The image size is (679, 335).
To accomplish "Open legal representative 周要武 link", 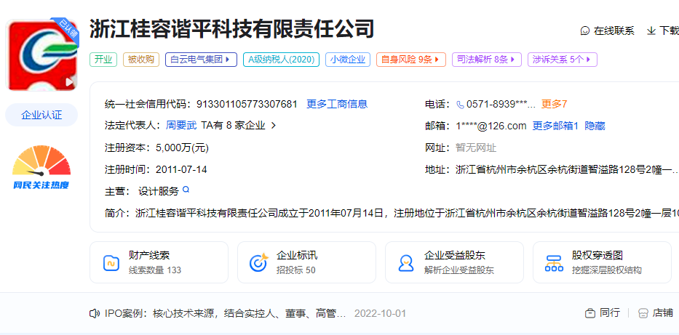I will (181, 126).
